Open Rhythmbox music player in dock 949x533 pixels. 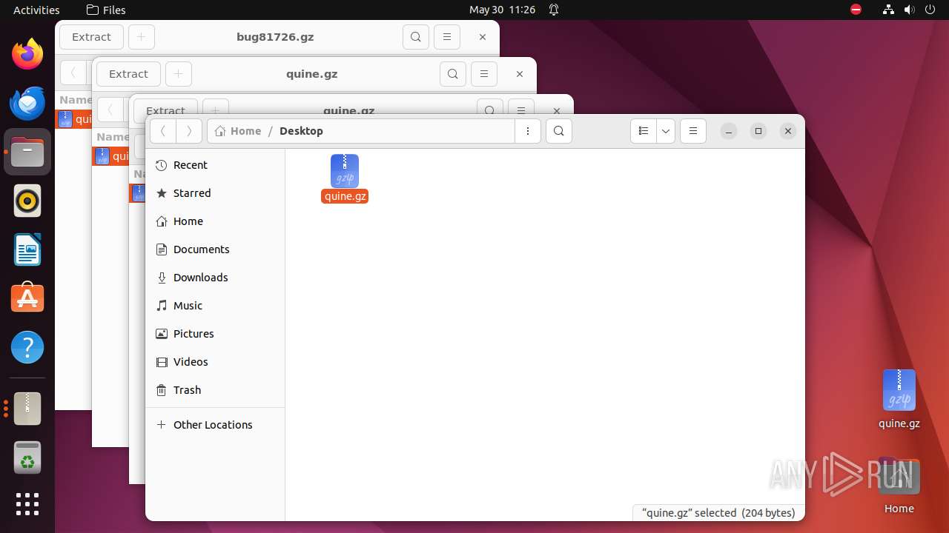pos(27,201)
